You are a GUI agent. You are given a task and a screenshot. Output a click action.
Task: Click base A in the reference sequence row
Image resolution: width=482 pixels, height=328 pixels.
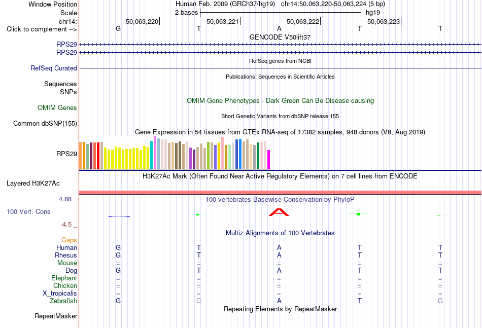(279, 28)
